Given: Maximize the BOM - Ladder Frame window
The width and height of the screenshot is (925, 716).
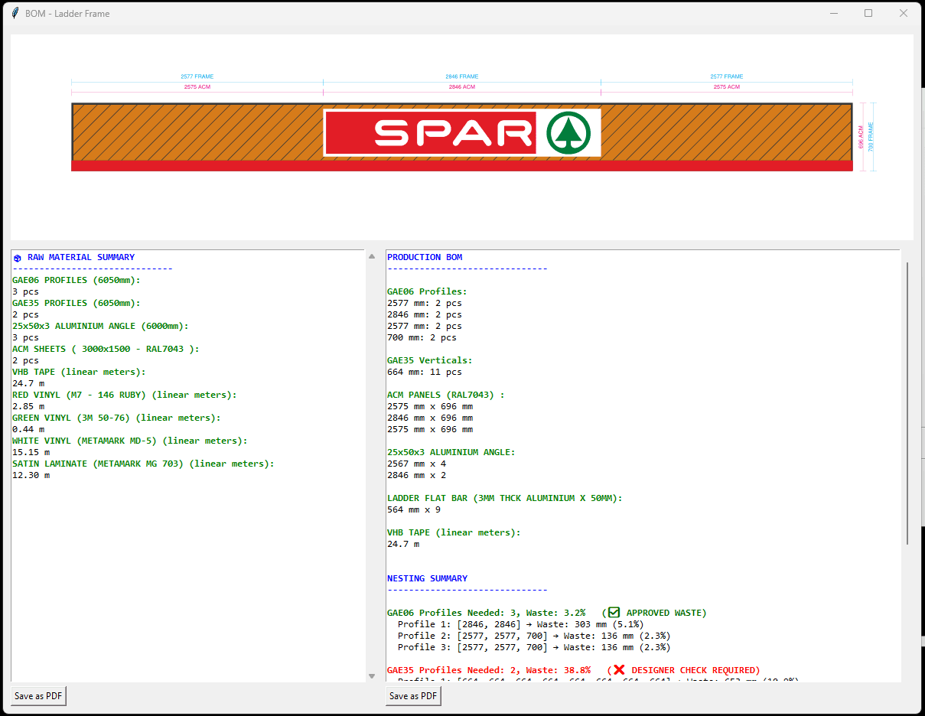Looking at the screenshot, I should 868,13.
